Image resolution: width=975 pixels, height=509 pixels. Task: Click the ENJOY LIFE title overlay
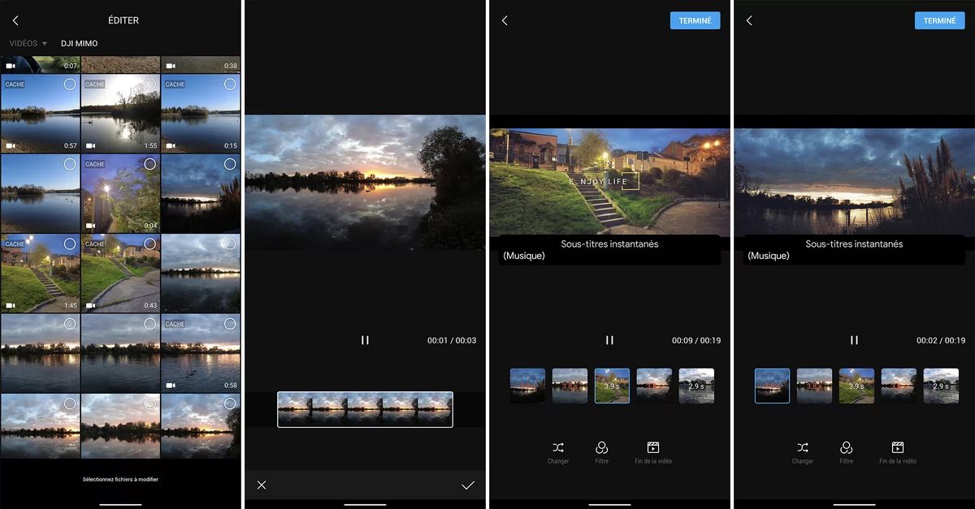tap(604, 182)
